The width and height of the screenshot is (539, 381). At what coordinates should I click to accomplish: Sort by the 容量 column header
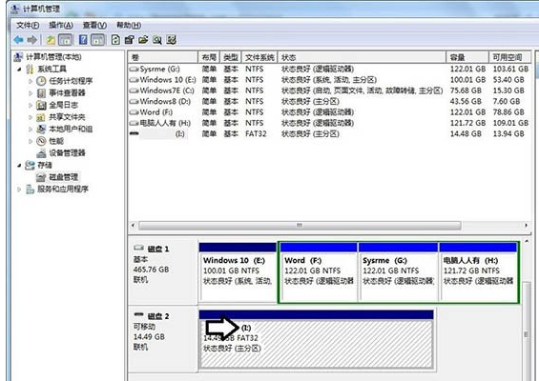pos(467,57)
